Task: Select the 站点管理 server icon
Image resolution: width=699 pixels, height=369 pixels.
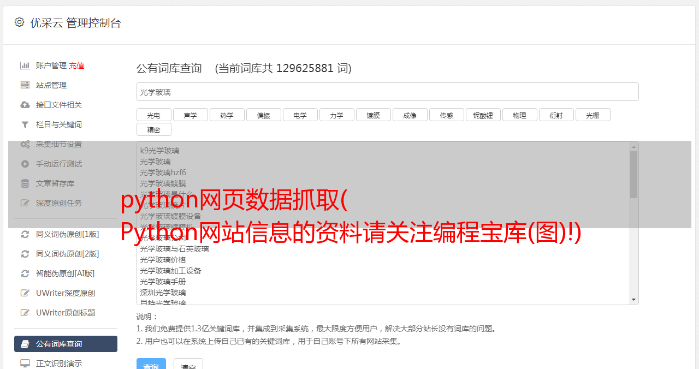Action: 25,85
